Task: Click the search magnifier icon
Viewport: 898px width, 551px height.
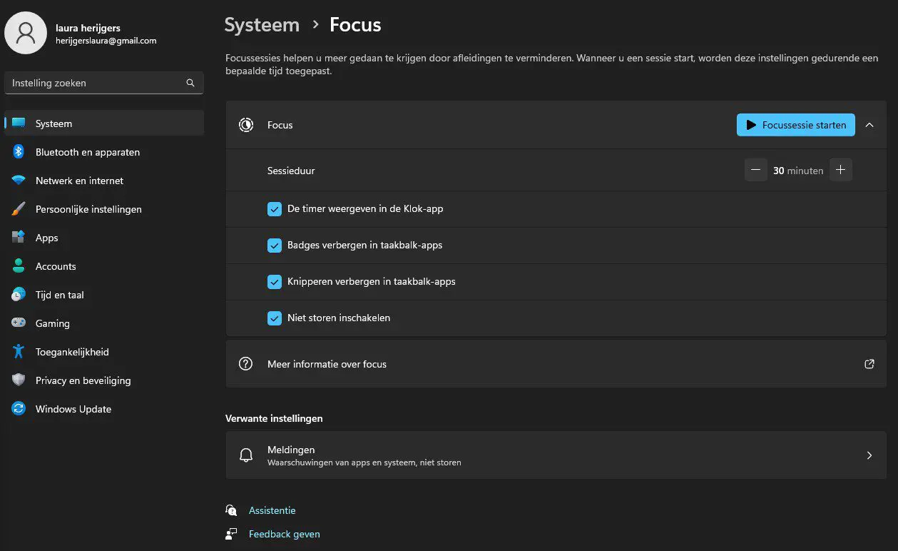Action: point(190,83)
